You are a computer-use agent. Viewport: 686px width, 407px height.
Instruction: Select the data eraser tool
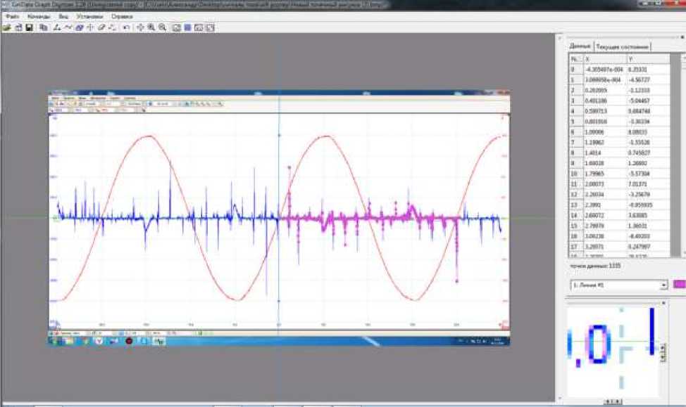pos(101,27)
